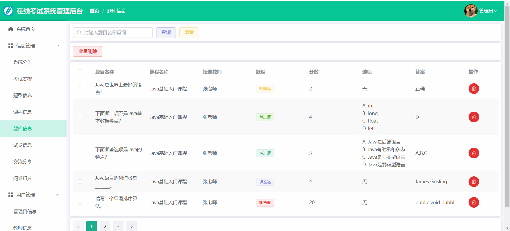This screenshot has height=231, width=510.
Task: Focus the 请输入题目名称查询 search field
Action: (113, 33)
